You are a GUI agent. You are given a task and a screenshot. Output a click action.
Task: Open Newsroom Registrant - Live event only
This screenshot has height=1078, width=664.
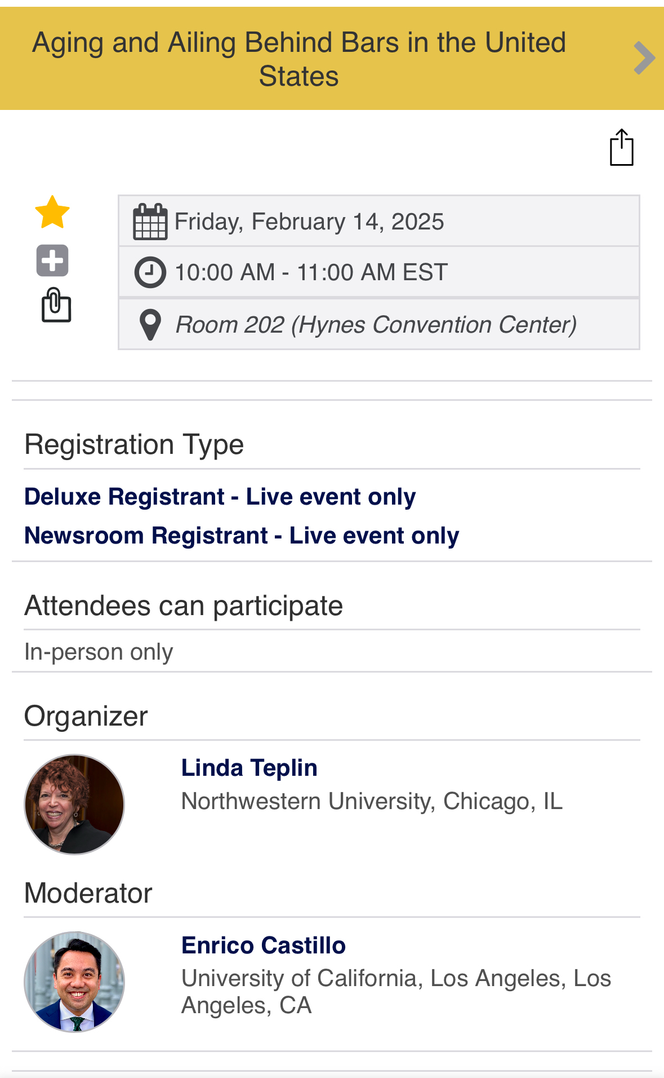[242, 536]
